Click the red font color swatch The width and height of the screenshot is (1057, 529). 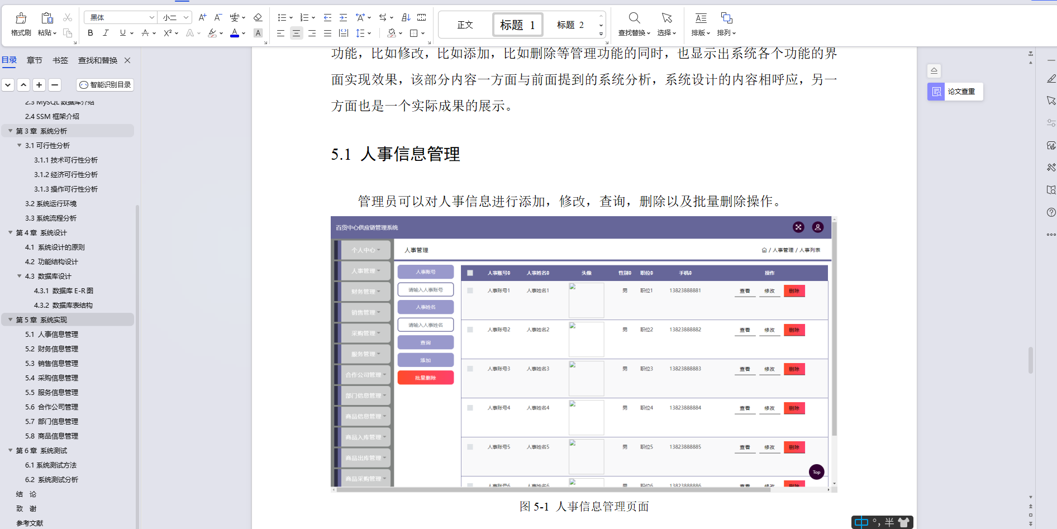tap(234, 33)
